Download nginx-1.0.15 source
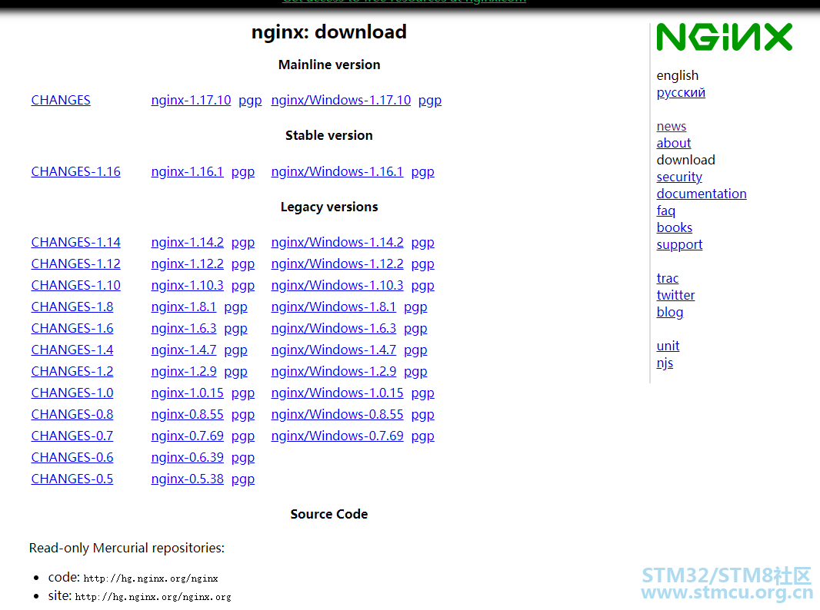Screen dimensions: 820x610 click(x=187, y=393)
